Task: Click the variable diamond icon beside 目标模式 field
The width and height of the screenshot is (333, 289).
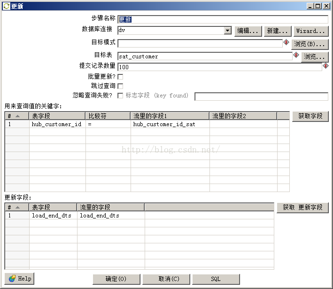Action: click(x=286, y=42)
